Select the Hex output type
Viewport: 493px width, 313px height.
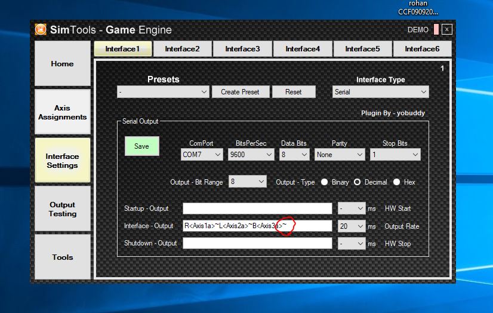[396, 182]
